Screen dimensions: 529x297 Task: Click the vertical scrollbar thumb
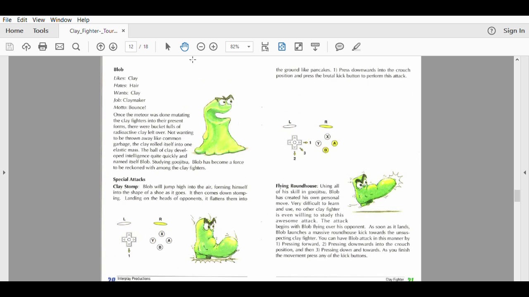tap(517, 196)
